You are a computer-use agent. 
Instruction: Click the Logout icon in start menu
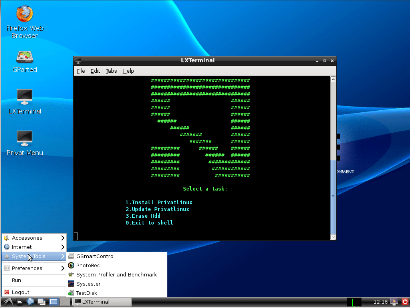point(7,292)
